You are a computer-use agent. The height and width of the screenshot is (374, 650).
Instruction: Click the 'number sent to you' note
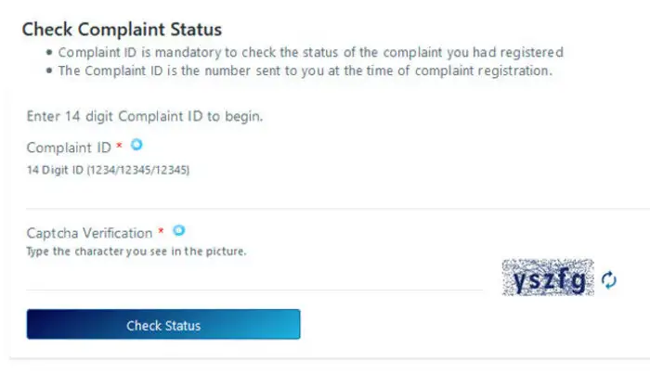[305, 71]
